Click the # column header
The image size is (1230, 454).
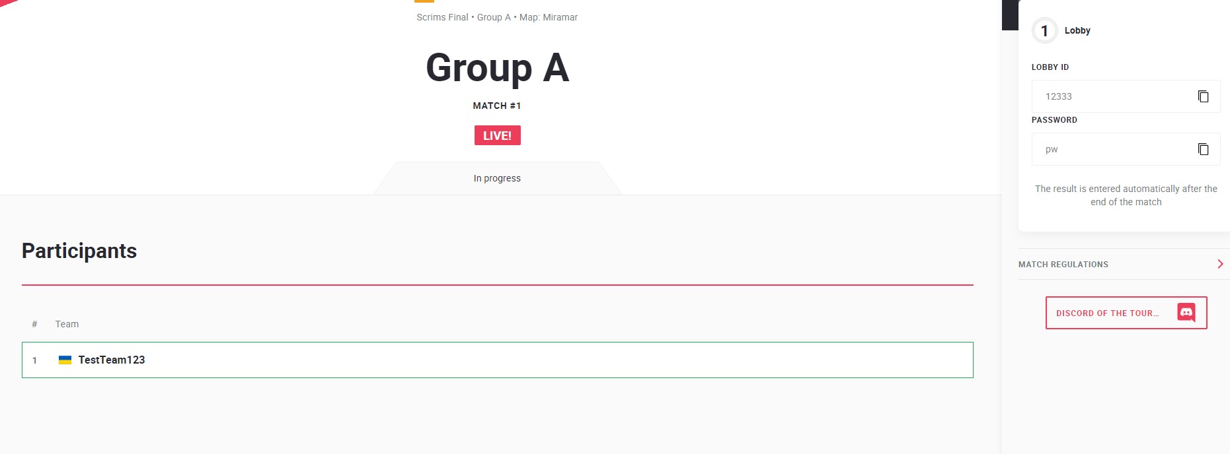click(34, 324)
